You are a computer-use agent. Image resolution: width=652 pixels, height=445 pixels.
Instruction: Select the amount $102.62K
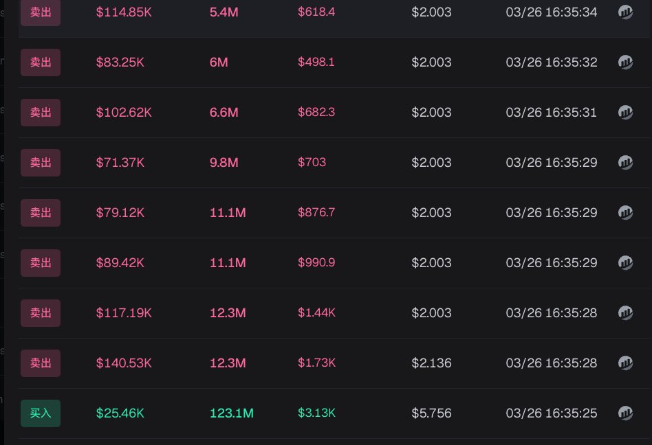(124, 113)
